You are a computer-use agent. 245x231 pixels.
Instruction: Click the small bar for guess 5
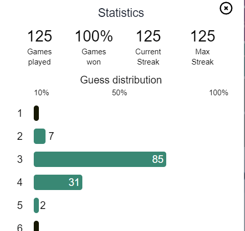(x=36, y=205)
